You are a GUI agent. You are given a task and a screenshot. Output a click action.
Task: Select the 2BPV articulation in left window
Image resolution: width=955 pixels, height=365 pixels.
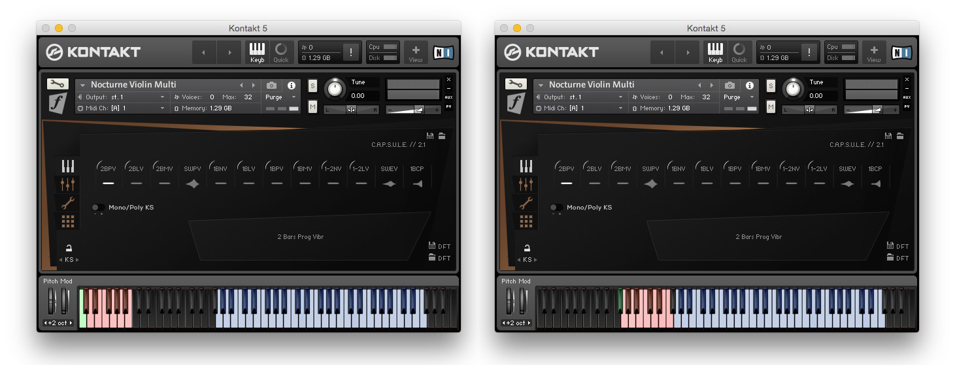[109, 176]
